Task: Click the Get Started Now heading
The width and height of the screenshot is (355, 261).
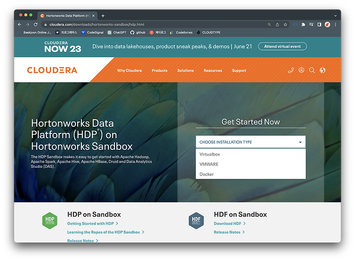Action: 250,122
